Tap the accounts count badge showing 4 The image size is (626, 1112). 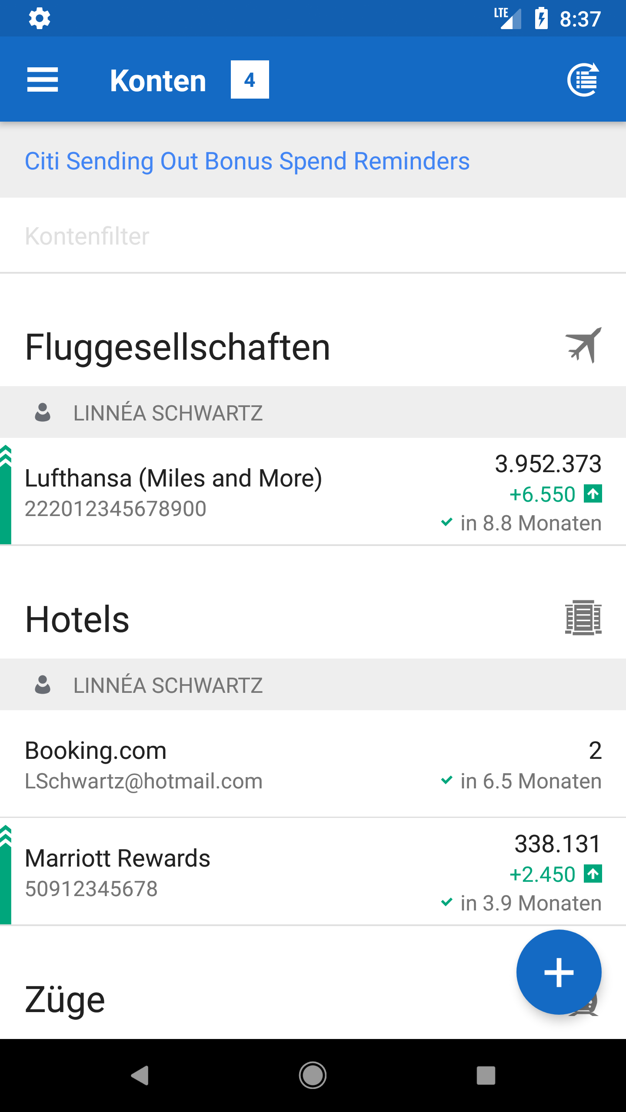pyautogui.click(x=250, y=79)
